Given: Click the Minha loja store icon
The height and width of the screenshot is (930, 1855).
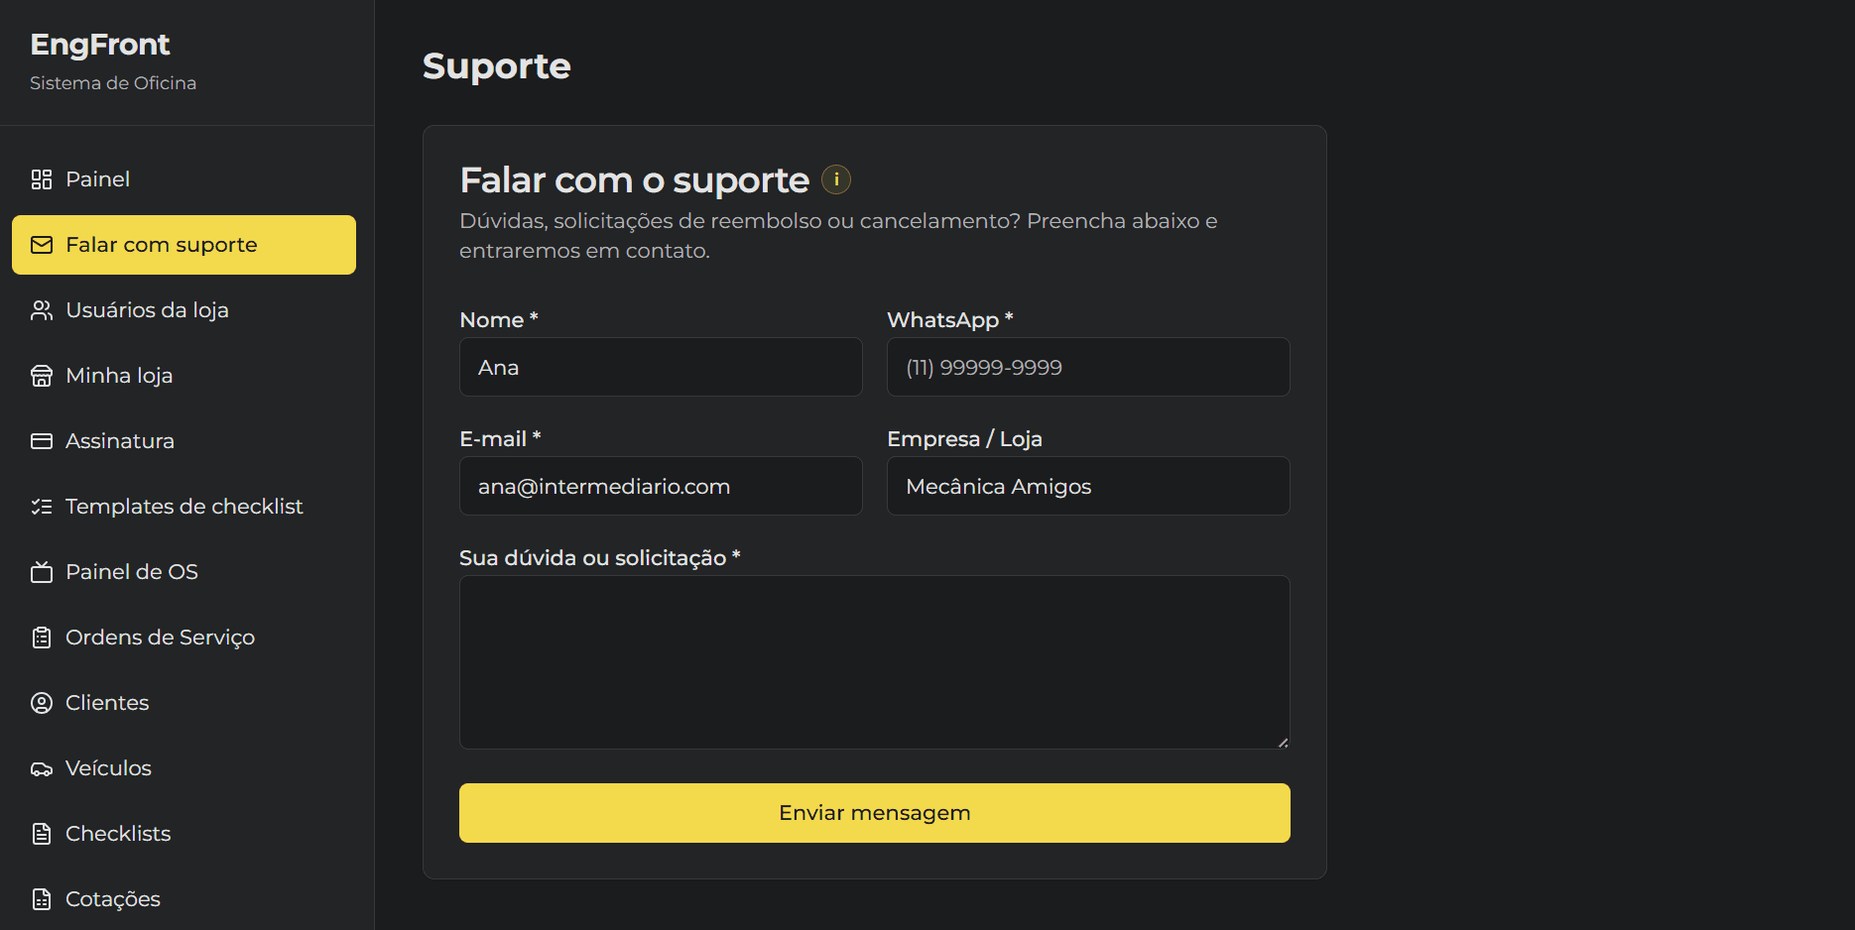Looking at the screenshot, I should click(41, 375).
